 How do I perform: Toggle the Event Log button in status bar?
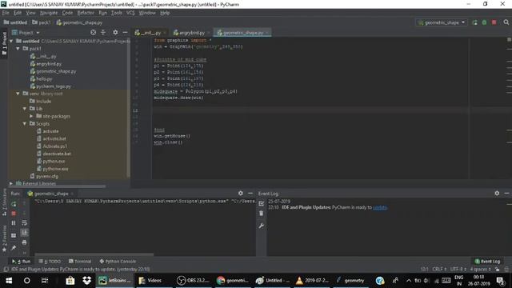click(487, 262)
